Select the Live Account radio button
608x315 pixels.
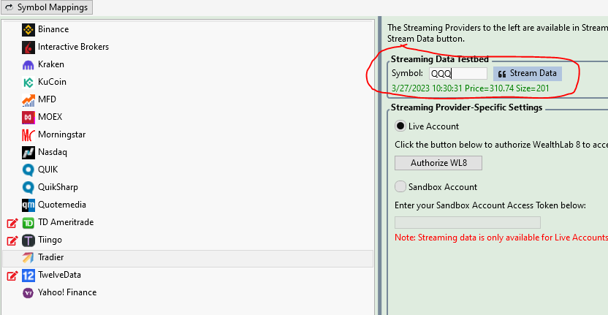(x=400, y=126)
